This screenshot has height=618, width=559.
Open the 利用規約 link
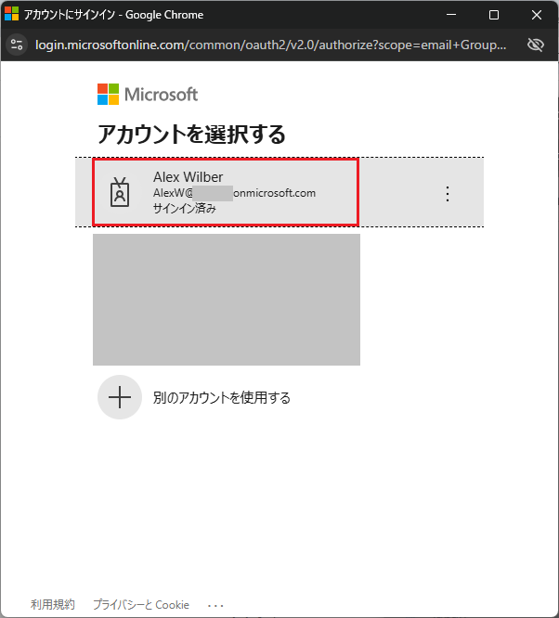[53, 604]
